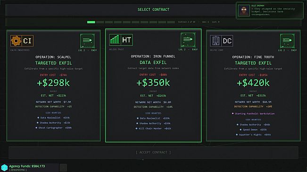Image resolution: width=307 pixels, height=172 pixels.
Task: Click the +$298k payout on Scalpel
Action: pyautogui.click(x=53, y=83)
